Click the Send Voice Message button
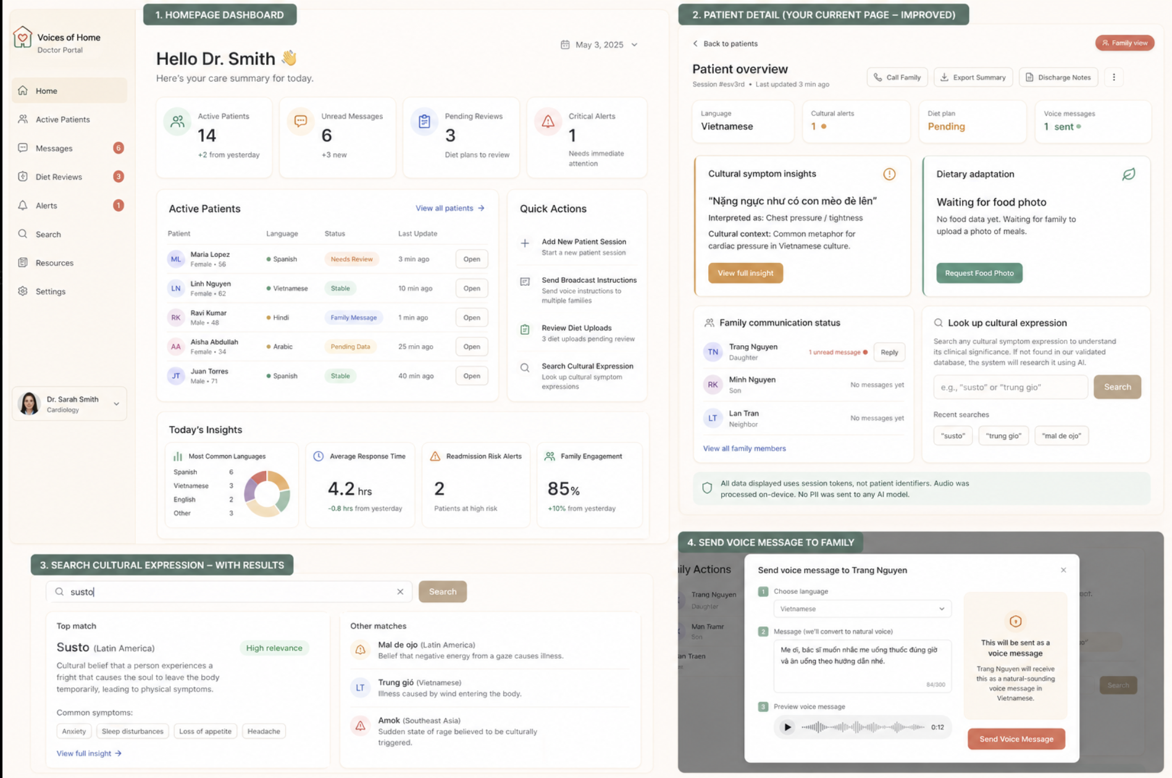Viewport: 1172px width, 778px height. [1016, 739]
